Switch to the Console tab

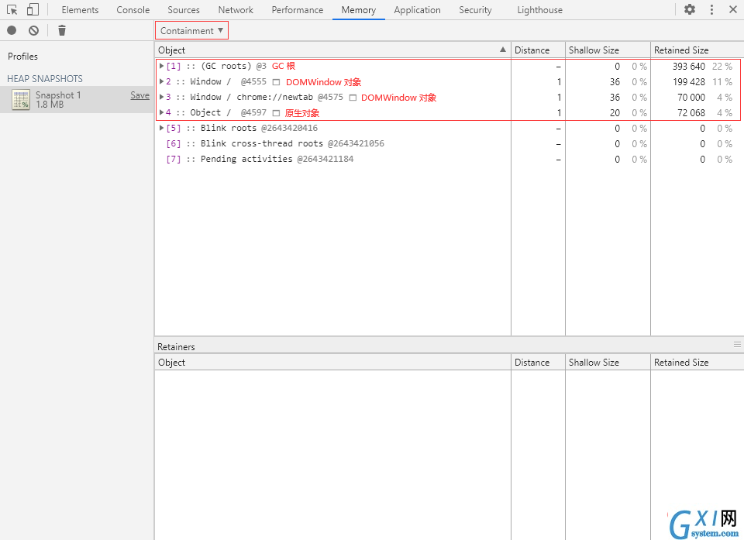point(133,10)
